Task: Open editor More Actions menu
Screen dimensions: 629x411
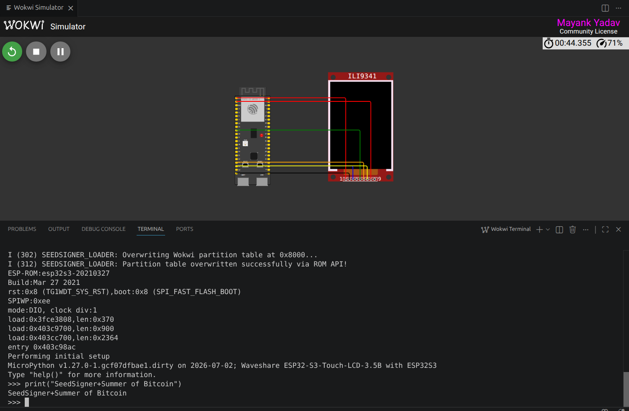Action: (619, 8)
